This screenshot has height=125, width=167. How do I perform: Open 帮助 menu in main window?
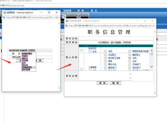pyautogui.click(x=81, y=11)
